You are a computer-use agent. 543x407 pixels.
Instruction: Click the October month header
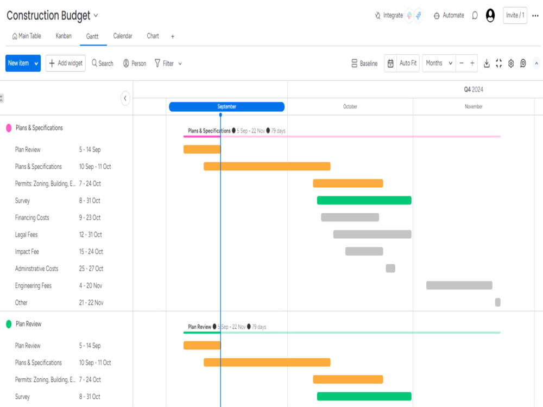(350, 106)
